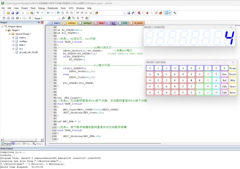Image resolution: width=240 pixels, height=169 pixels.
Task: Switch to the task.c editor tab
Action: pos(100,23)
